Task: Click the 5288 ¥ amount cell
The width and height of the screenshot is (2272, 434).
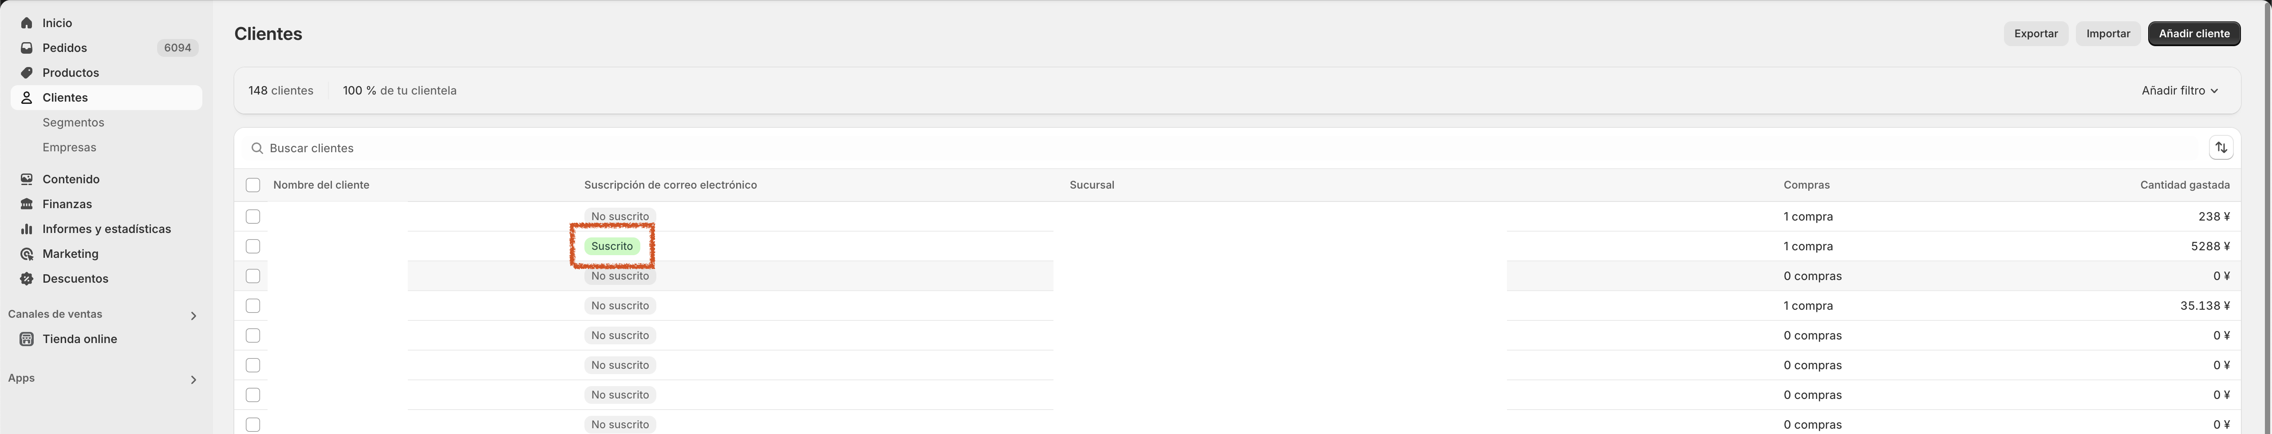Action: point(2210,246)
